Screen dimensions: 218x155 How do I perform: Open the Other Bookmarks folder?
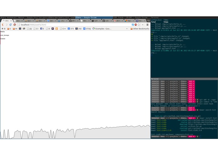point(140,29)
